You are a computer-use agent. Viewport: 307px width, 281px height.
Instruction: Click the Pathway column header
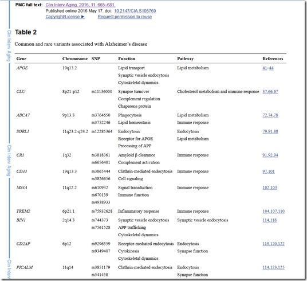tap(185, 58)
